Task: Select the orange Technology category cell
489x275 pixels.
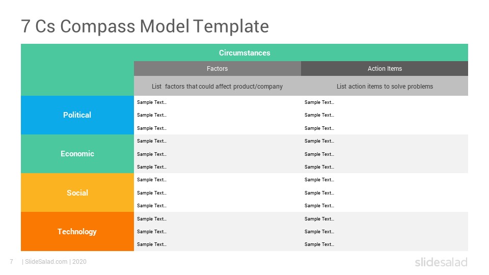Action: point(77,231)
